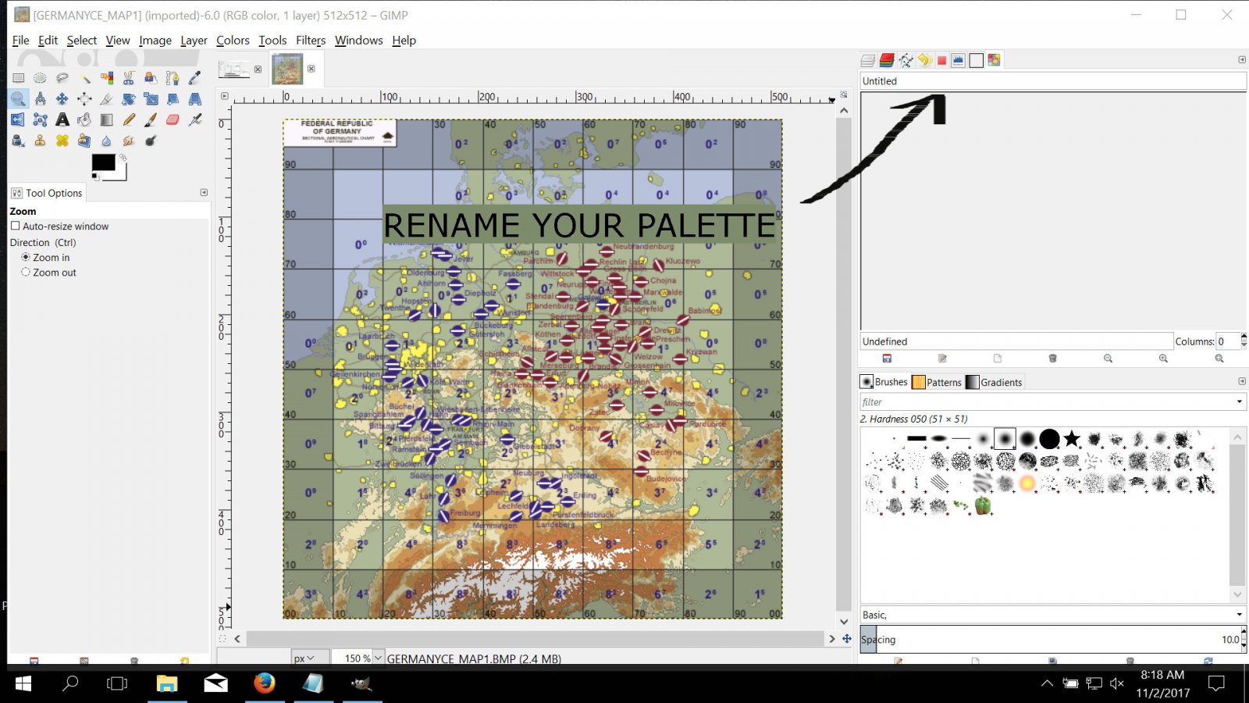Select the Scale tool
Image resolution: width=1249 pixels, height=703 pixels.
[151, 98]
